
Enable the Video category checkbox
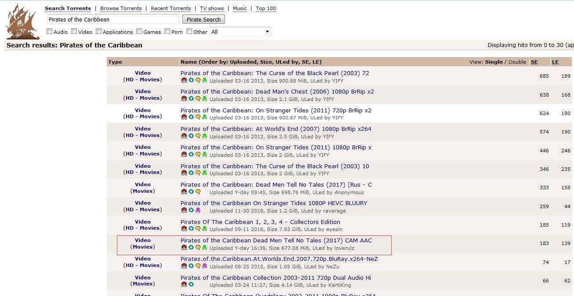(74, 31)
